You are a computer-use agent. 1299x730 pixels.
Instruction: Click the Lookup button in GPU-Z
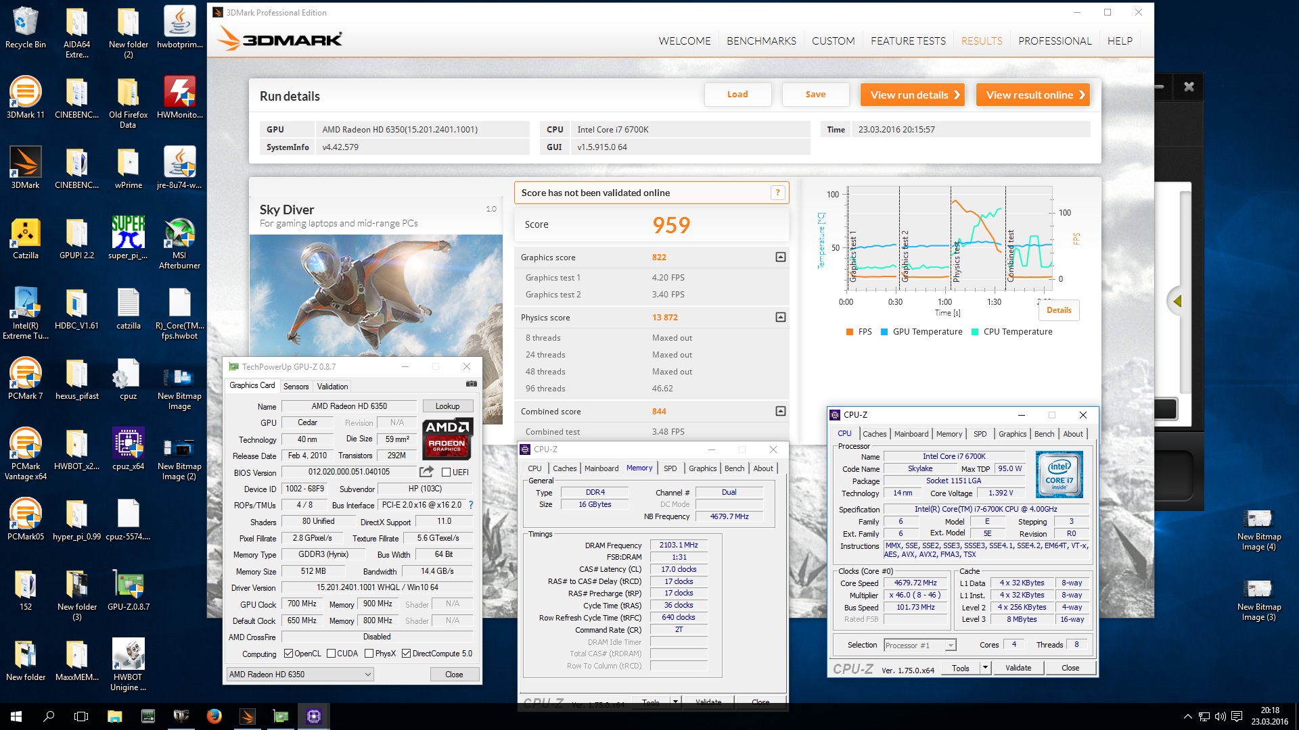[x=447, y=406]
